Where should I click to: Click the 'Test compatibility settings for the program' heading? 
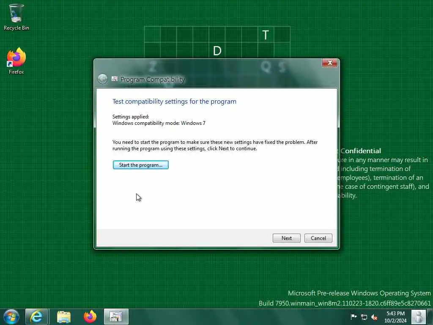point(174,102)
